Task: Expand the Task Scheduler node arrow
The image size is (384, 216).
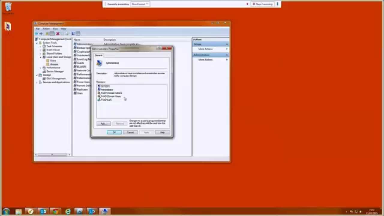Action: coord(40,46)
